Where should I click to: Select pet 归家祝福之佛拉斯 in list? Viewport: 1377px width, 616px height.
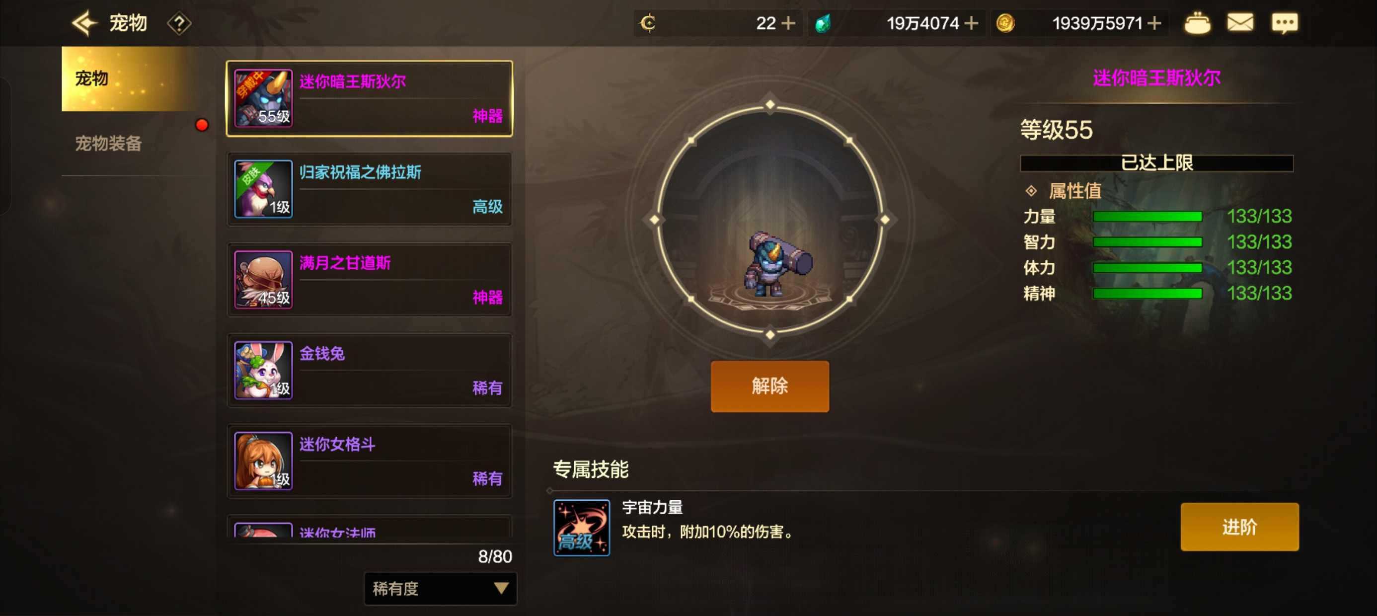click(x=370, y=189)
